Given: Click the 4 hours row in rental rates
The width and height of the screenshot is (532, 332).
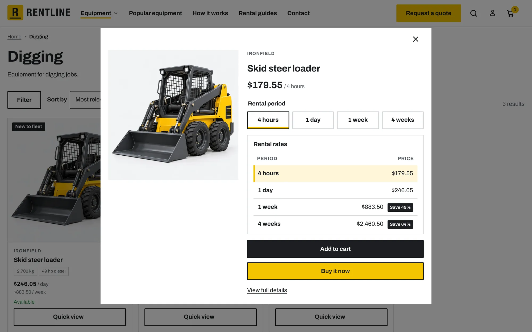Looking at the screenshot, I should click(x=335, y=173).
